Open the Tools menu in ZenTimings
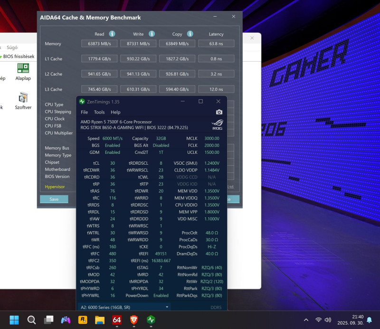The image size is (380, 329). tap(99, 112)
